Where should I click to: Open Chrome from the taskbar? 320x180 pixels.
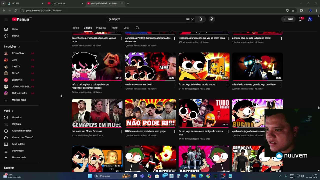[208, 176]
